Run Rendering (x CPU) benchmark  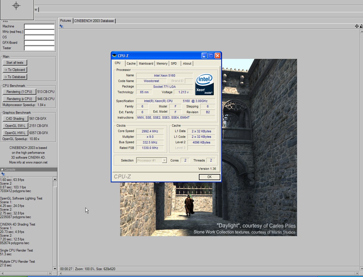[19, 99]
